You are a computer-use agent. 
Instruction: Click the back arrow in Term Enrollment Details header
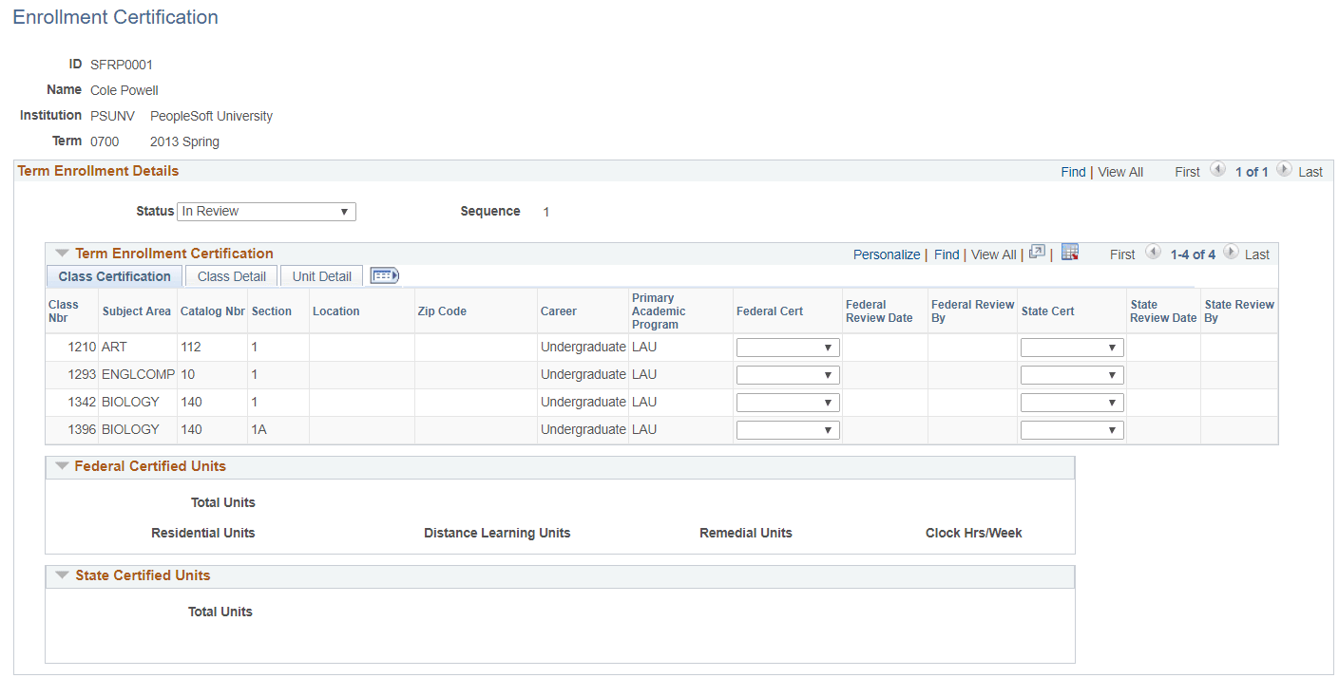(1218, 170)
